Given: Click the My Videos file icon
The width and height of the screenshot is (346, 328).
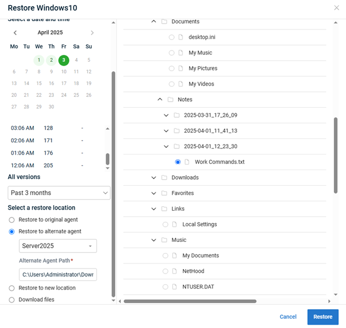Looking at the screenshot, I should coord(181,84).
